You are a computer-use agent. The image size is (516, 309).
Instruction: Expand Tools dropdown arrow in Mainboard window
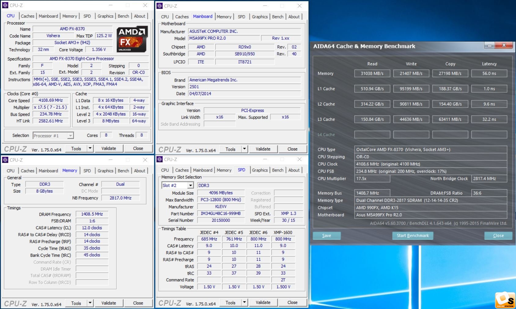coord(245,149)
